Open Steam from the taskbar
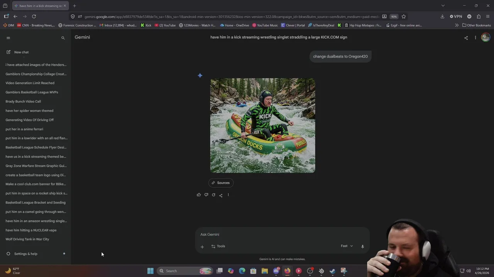 click(332, 271)
